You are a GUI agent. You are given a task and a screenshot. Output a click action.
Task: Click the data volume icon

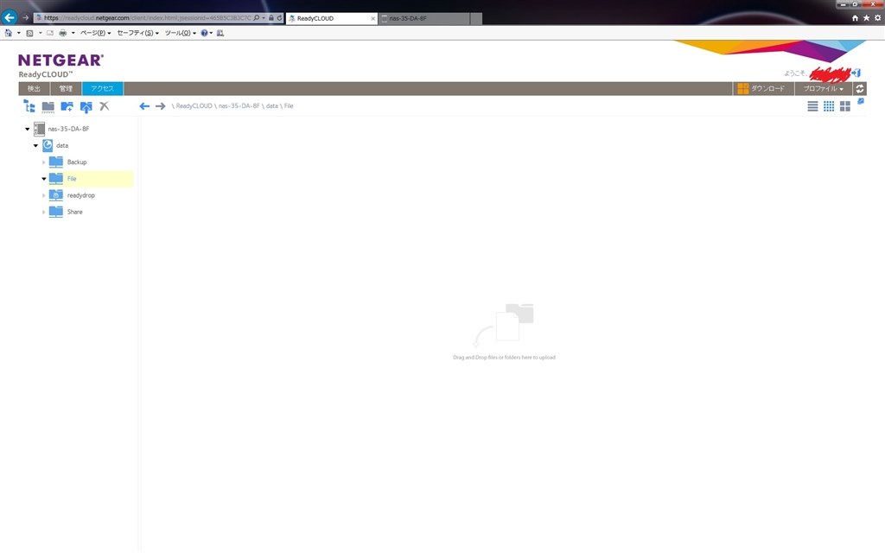click(48, 145)
